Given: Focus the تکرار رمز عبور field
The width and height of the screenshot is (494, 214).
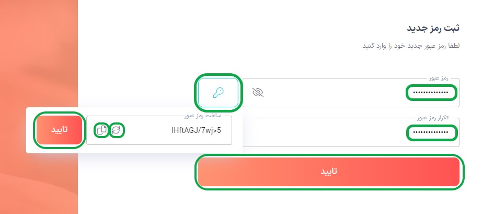Looking at the screenshot, I should point(351,132).
